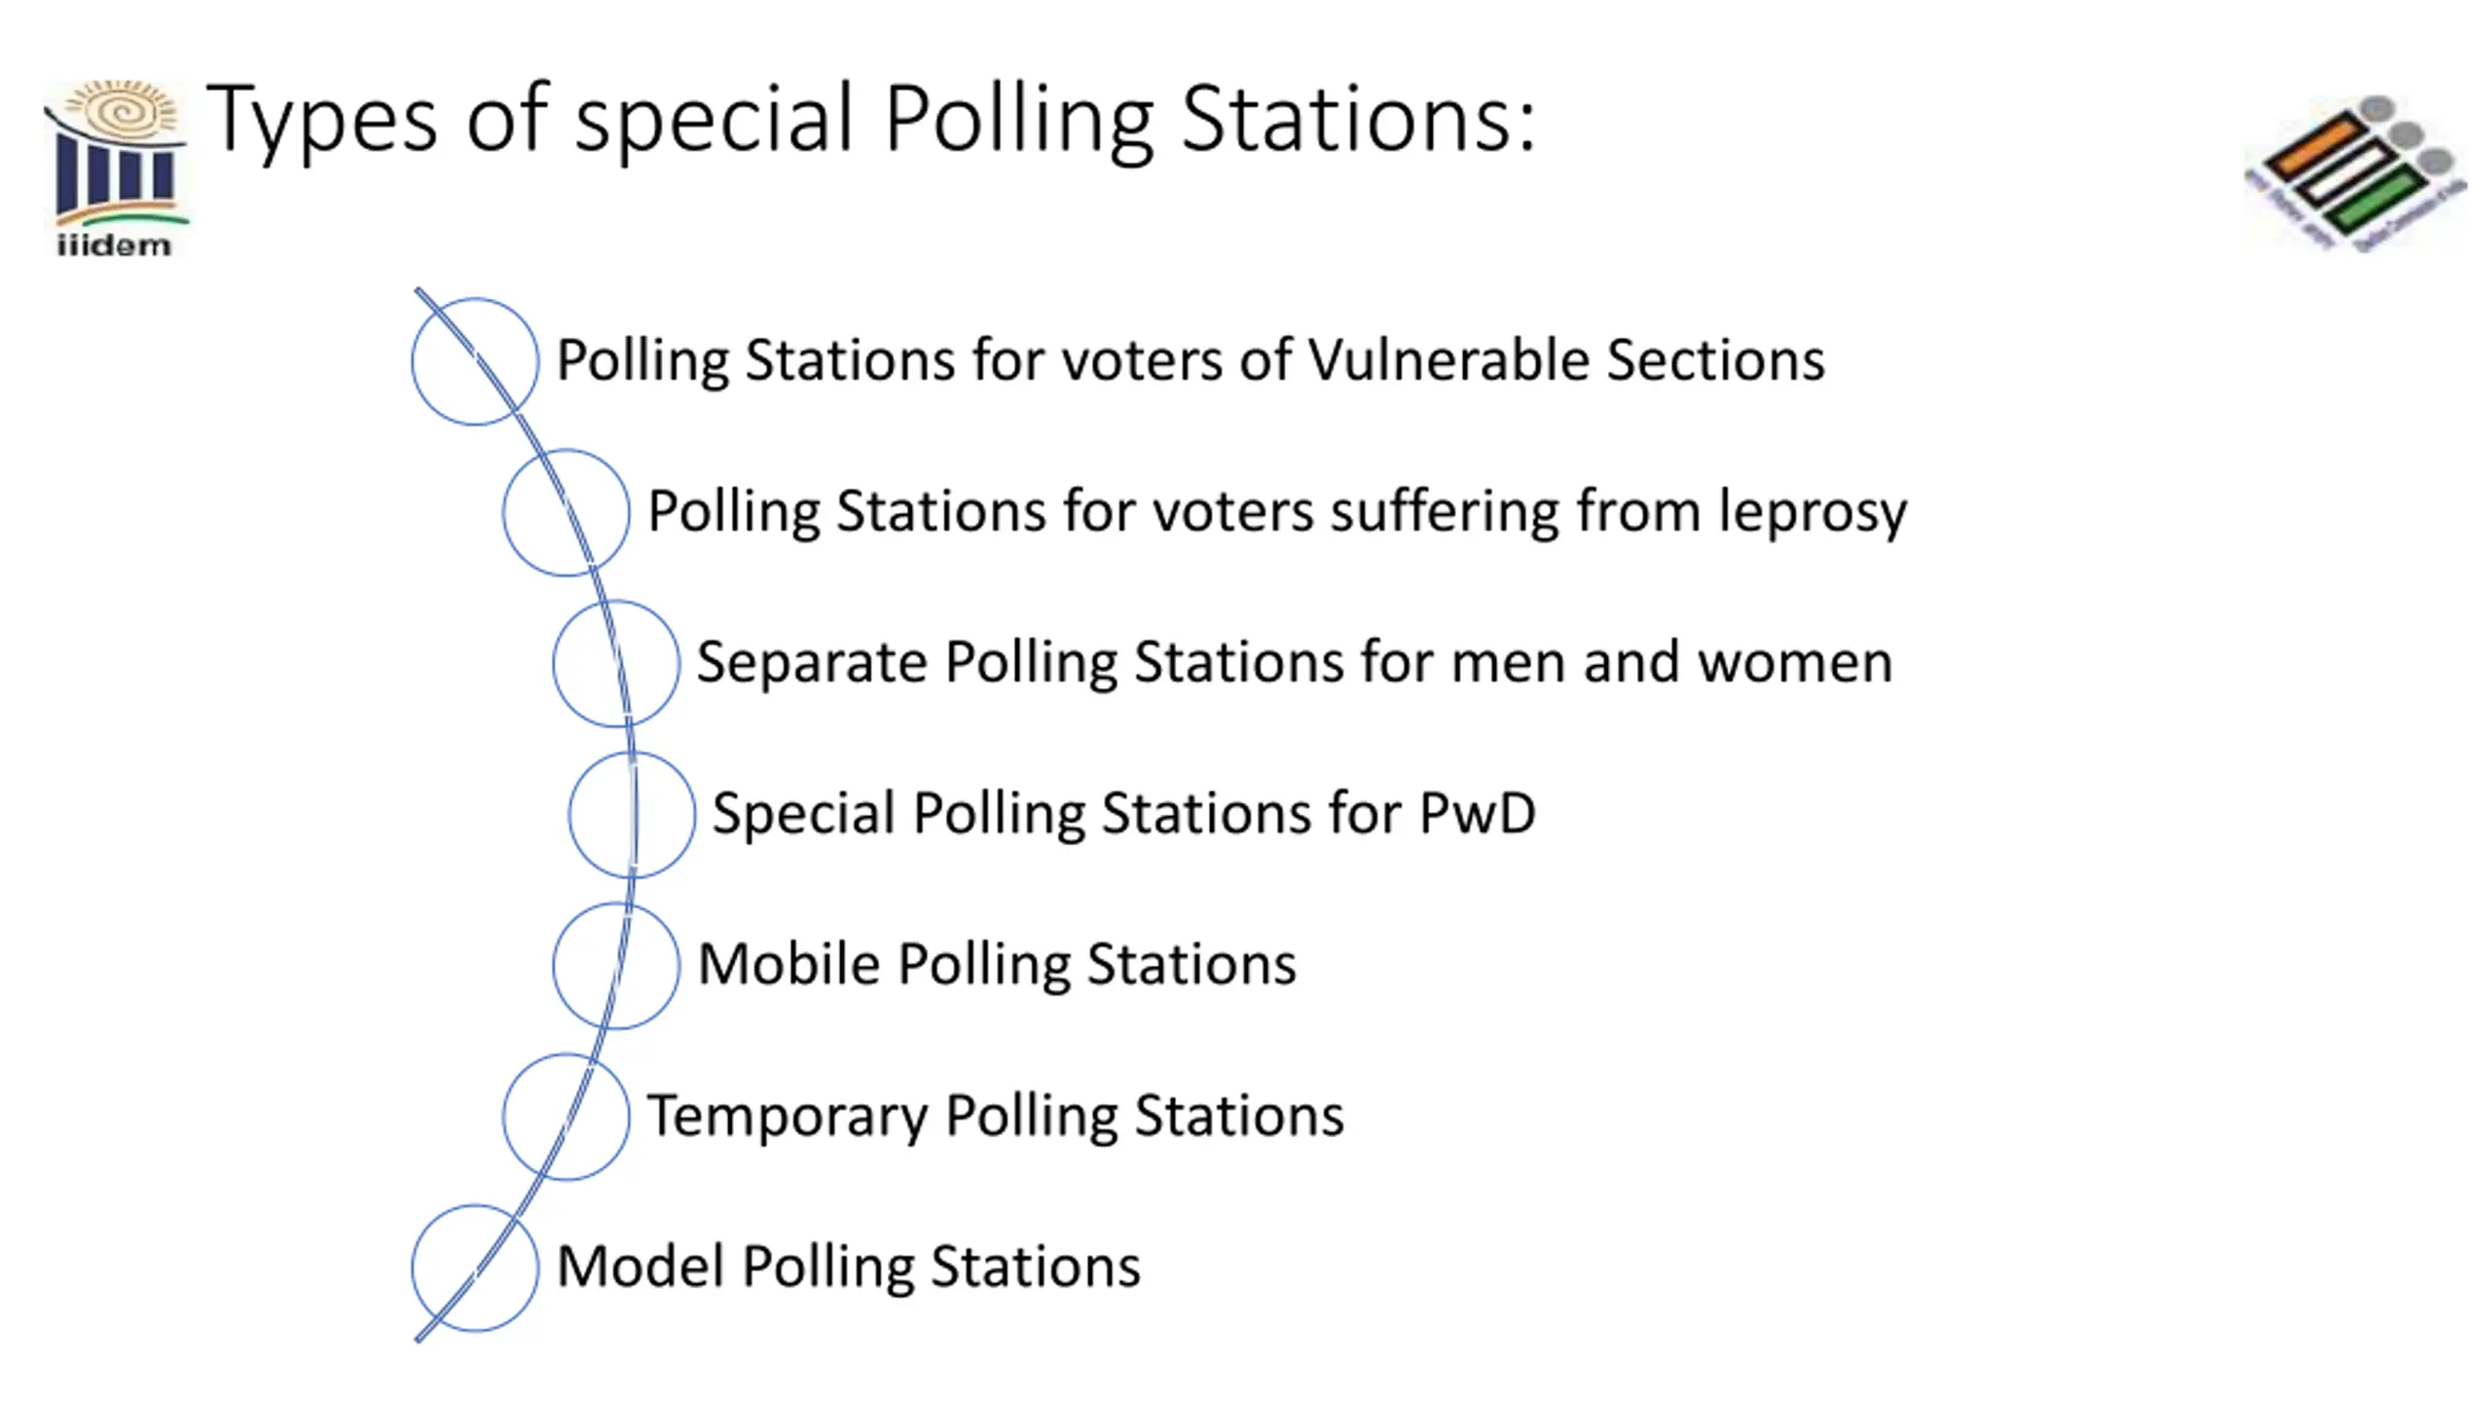Click the circle next to Mobile Polling Stations
Viewport: 2492px width, 1402px height.
pos(615,965)
